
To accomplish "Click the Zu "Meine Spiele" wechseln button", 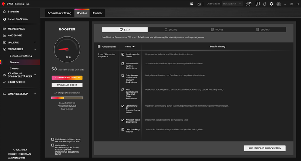I will click(x=67, y=78).
